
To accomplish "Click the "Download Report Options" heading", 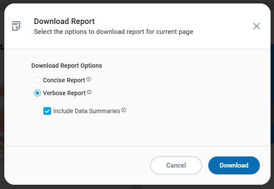I will click(67, 66).
